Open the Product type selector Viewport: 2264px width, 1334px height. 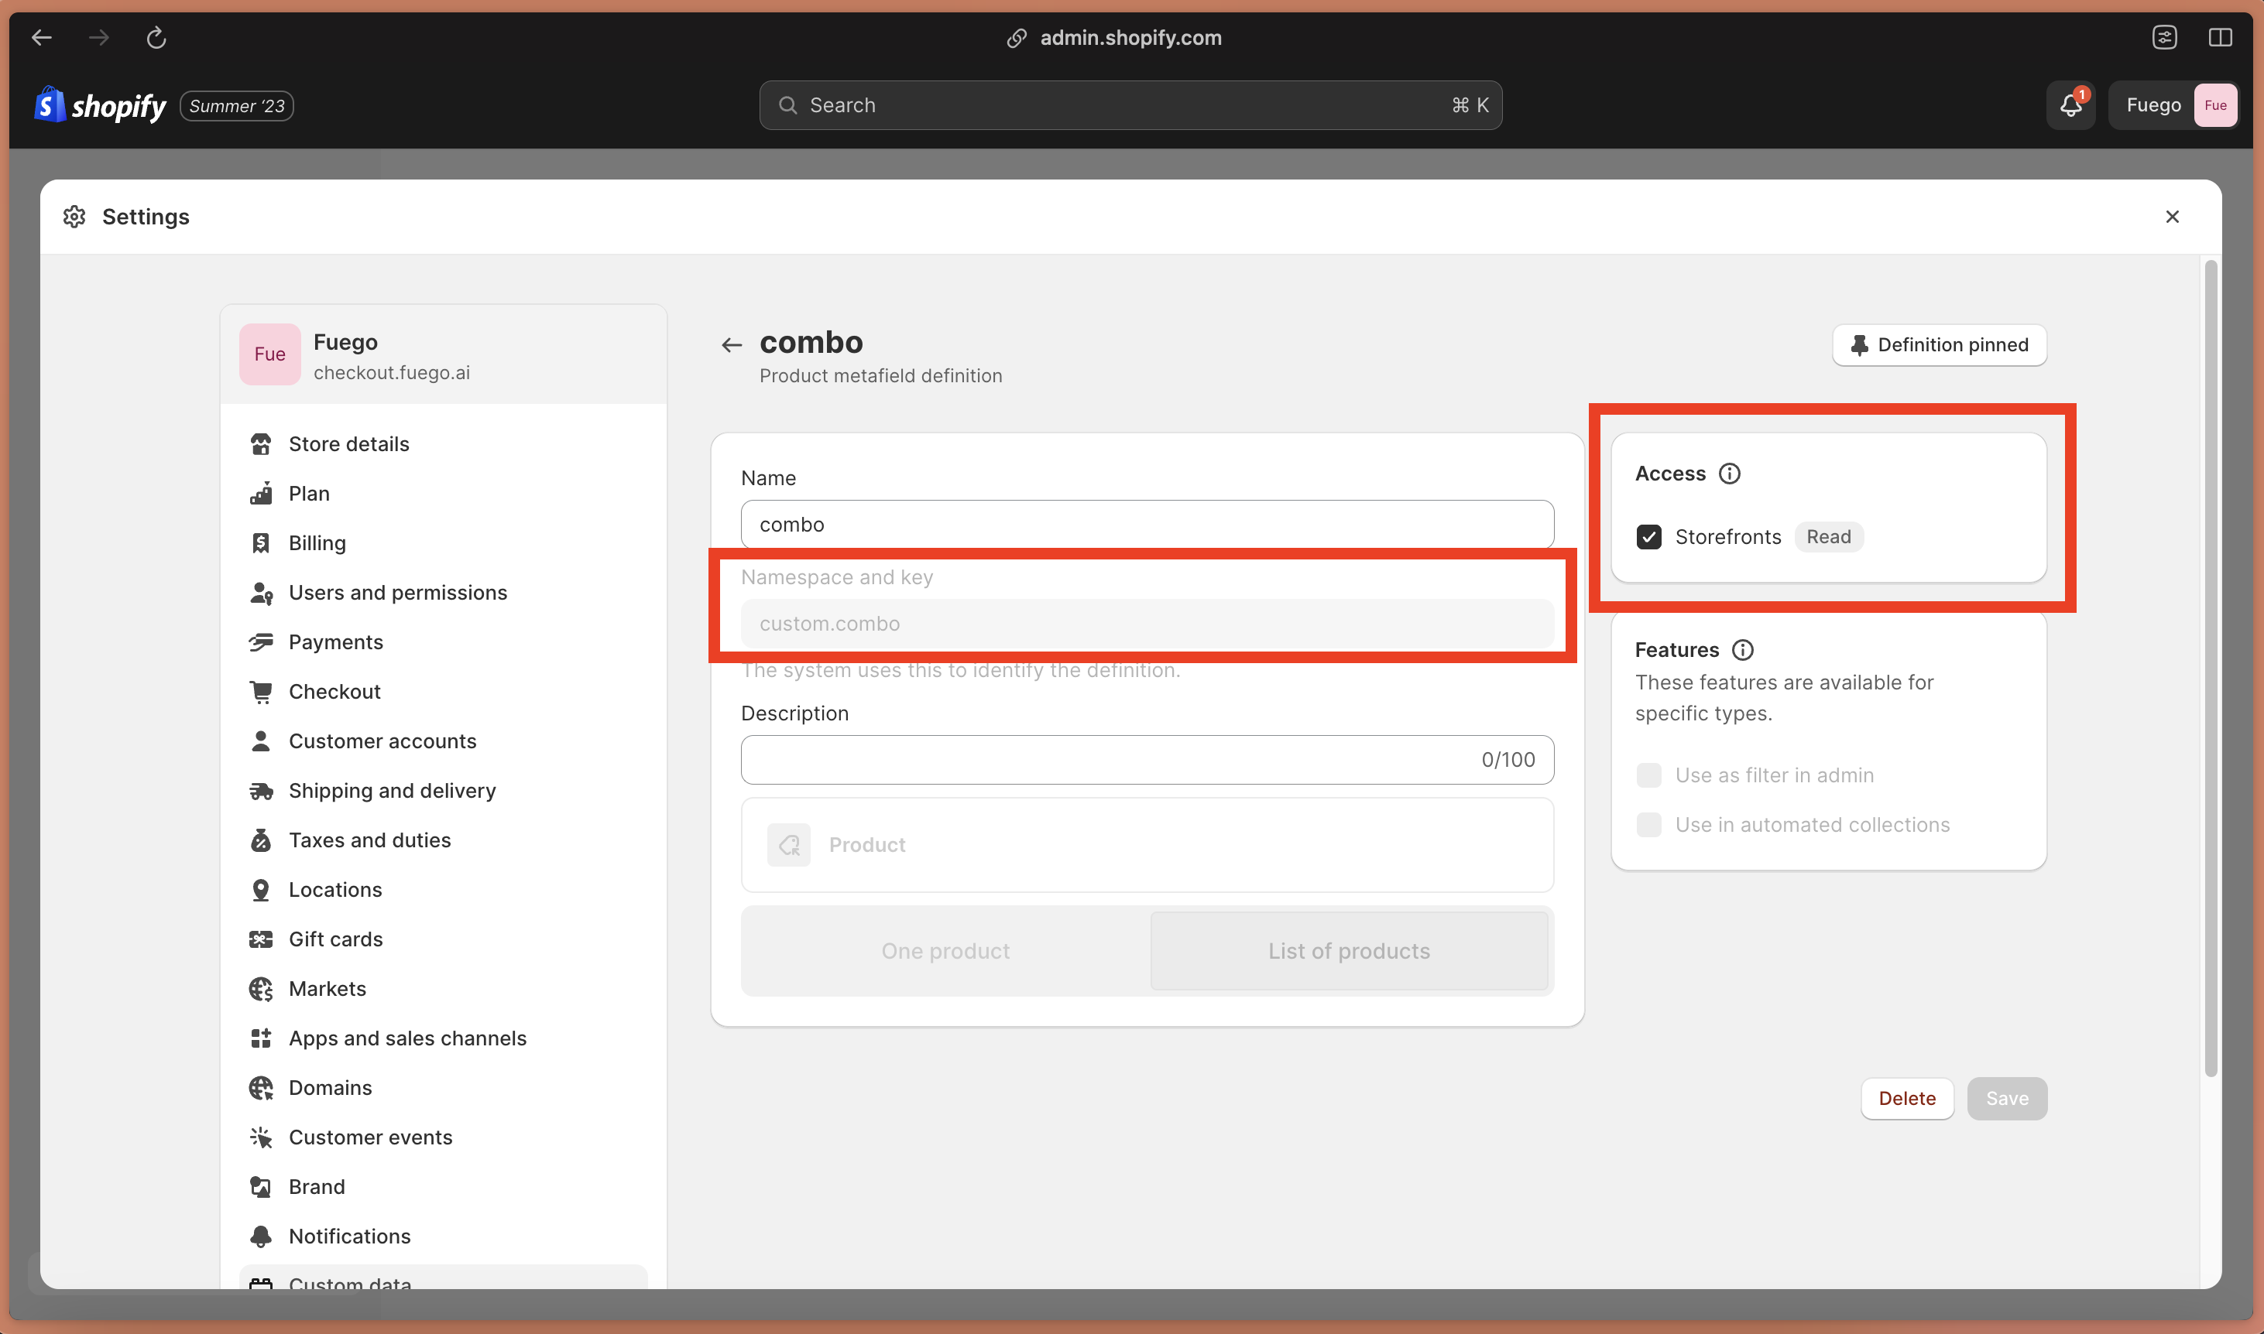point(1146,844)
